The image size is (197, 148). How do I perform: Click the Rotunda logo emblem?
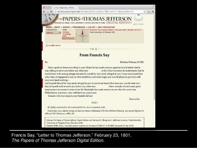(x=138, y=19)
